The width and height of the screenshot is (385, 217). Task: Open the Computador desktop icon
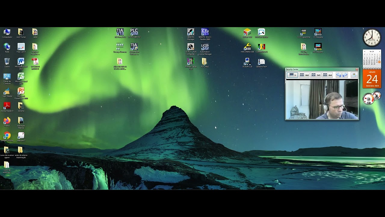click(7, 33)
